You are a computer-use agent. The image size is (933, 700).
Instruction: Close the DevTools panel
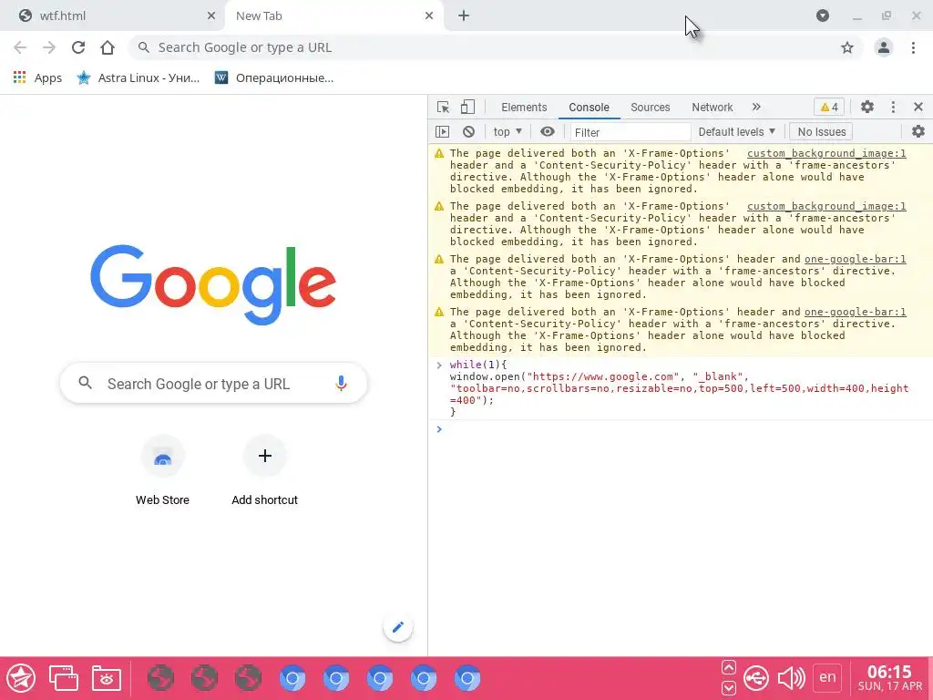(x=918, y=108)
